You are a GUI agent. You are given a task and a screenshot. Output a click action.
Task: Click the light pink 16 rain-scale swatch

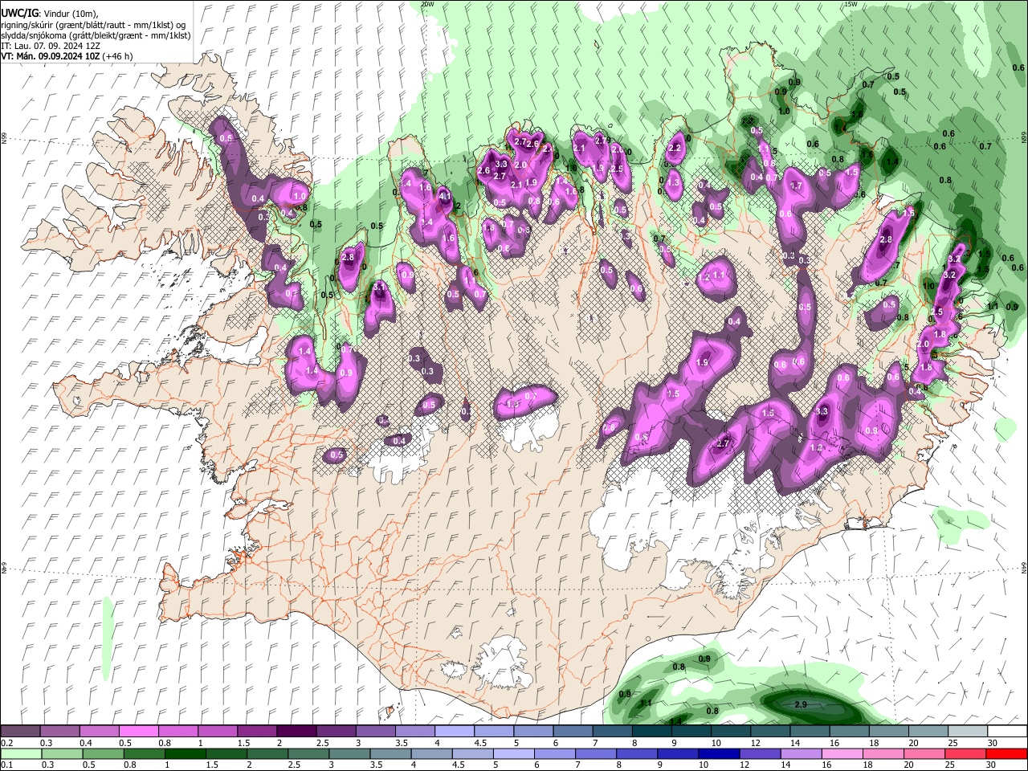842,753
